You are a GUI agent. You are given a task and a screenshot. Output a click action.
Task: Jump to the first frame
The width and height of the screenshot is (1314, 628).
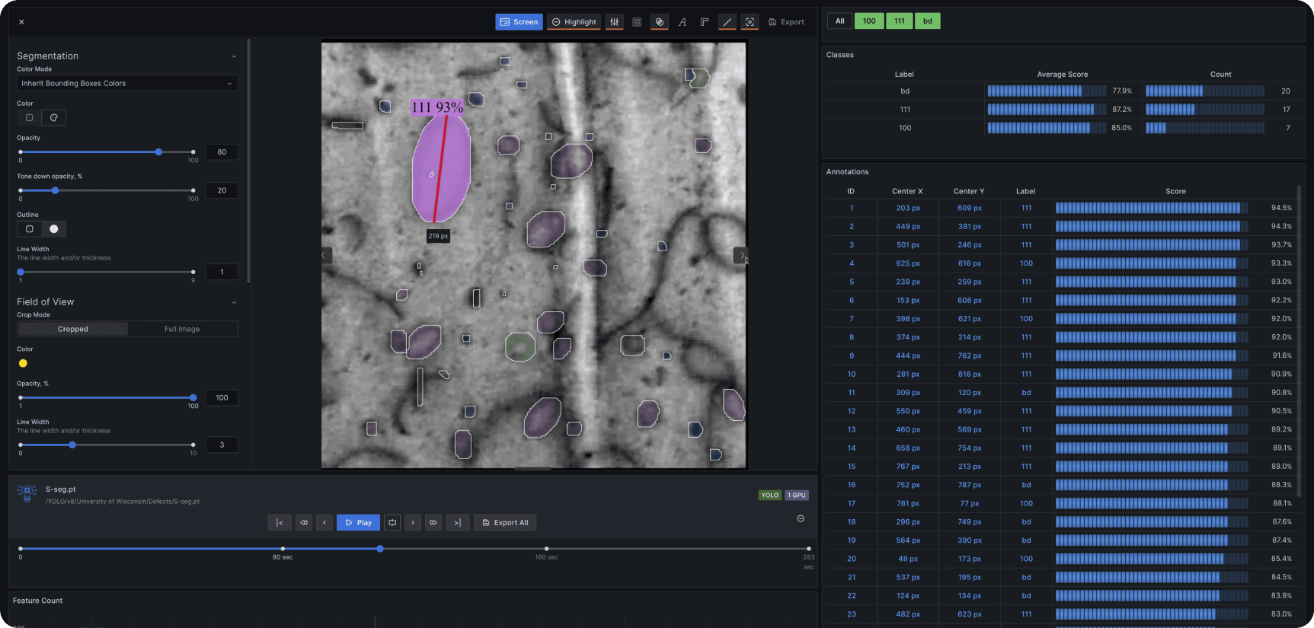point(280,522)
